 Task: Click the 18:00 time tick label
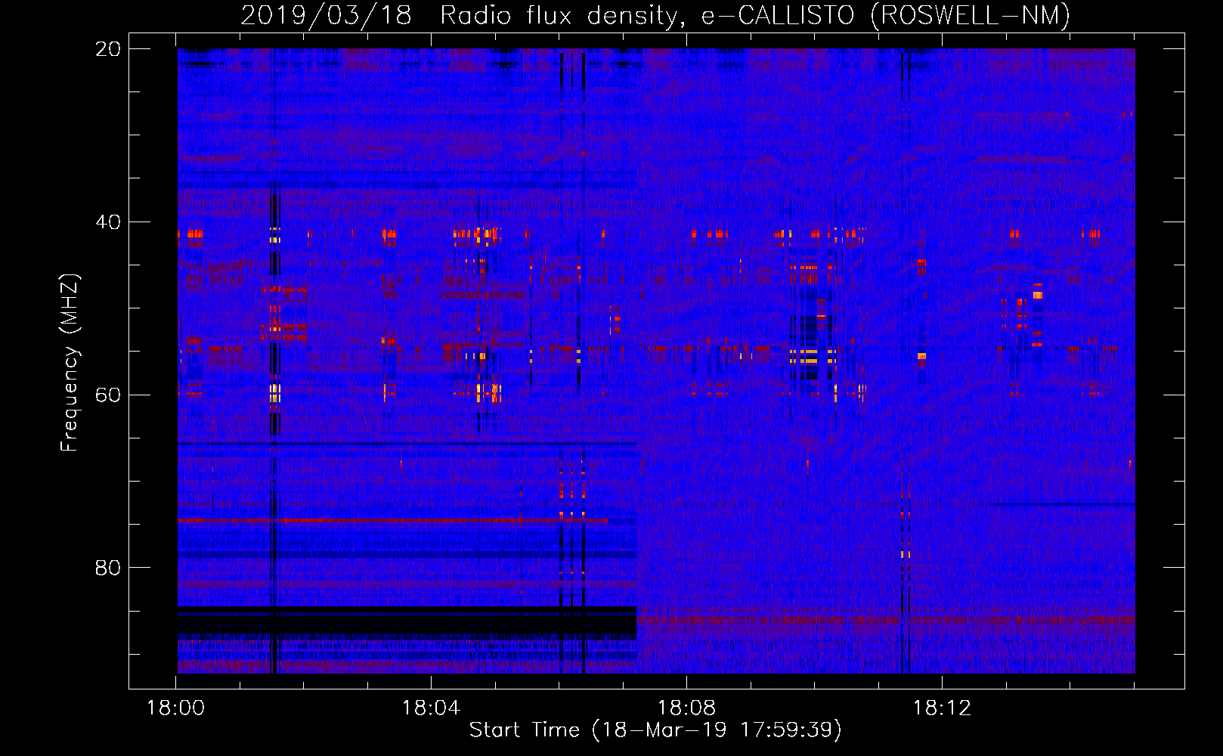coord(175,708)
